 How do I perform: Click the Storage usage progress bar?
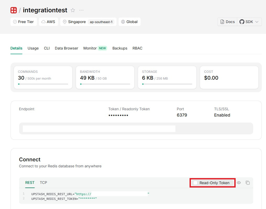point(167,84)
